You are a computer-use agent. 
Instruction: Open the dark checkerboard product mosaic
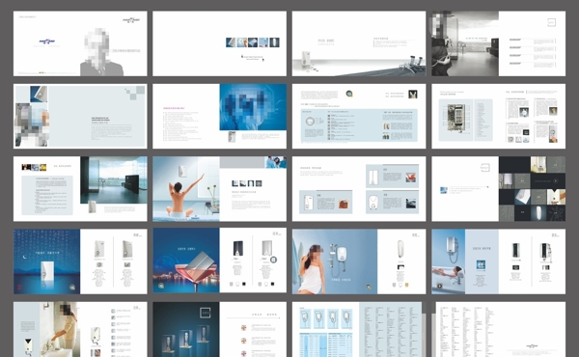pos(532,189)
